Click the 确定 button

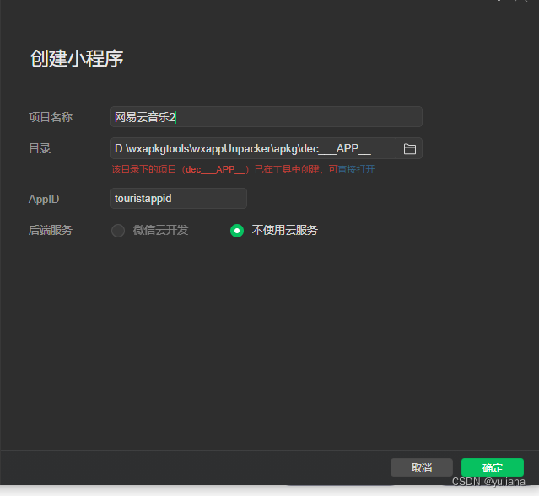click(493, 467)
